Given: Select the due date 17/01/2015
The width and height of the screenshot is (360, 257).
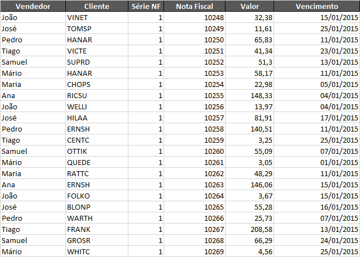Looking at the screenshot, I should (x=338, y=118).
